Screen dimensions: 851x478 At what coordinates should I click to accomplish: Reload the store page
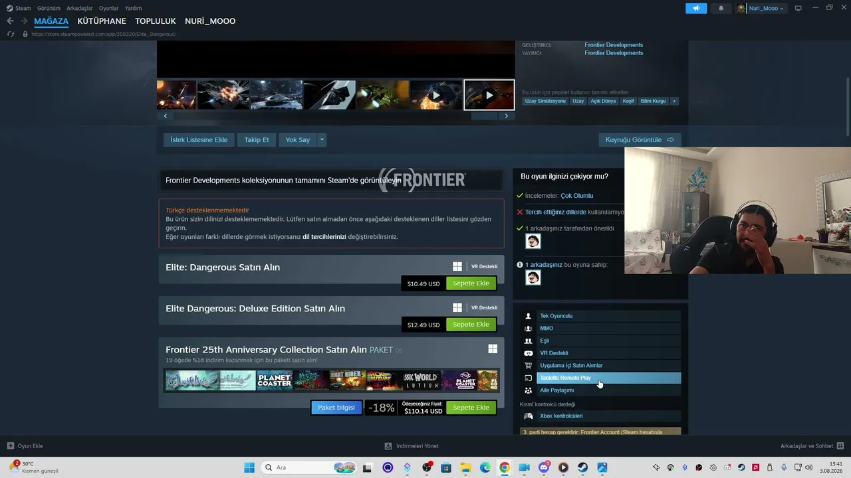[x=10, y=34]
